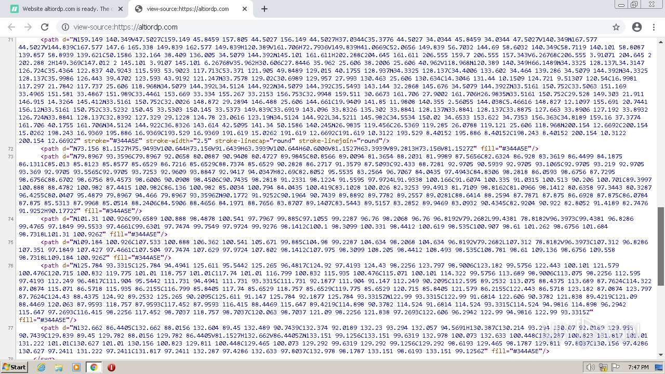Open the red security taskbar icon
This screenshot has width=665, height=374.
111,367
